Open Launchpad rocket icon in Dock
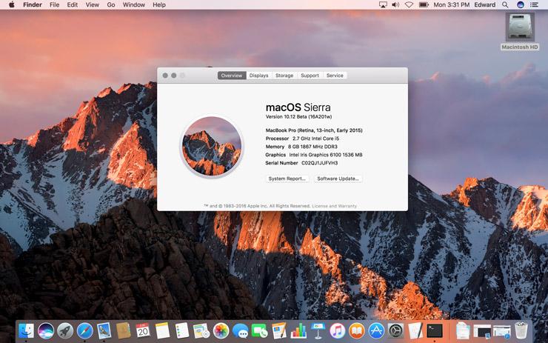Image resolution: width=548 pixels, height=343 pixels. pos(65,330)
